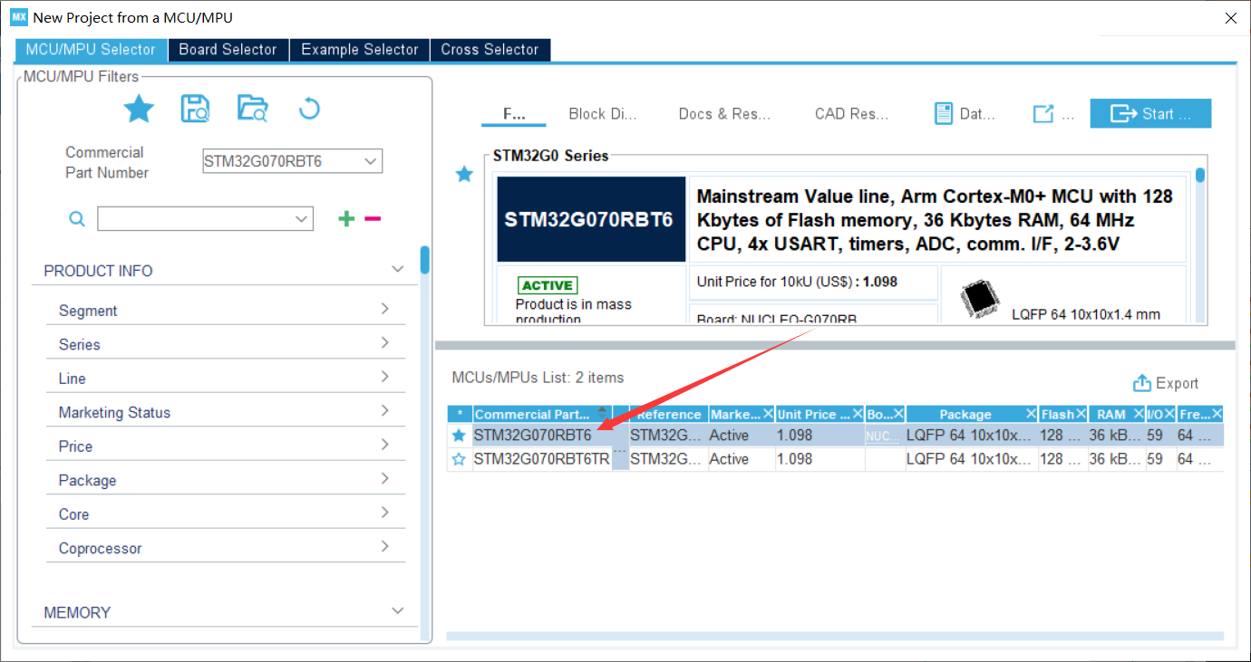Toggle blue favorite star beside STM32G0 Series

(x=464, y=174)
